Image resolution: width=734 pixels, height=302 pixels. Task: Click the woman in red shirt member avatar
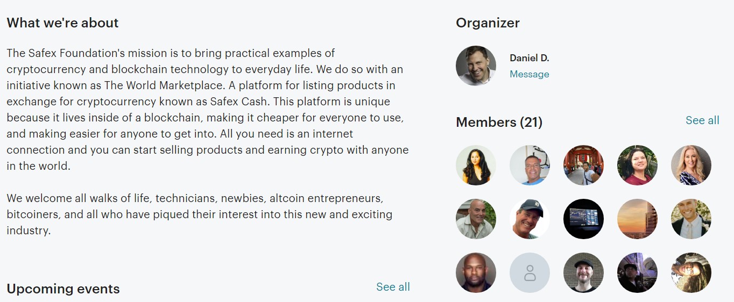coord(637,166)
